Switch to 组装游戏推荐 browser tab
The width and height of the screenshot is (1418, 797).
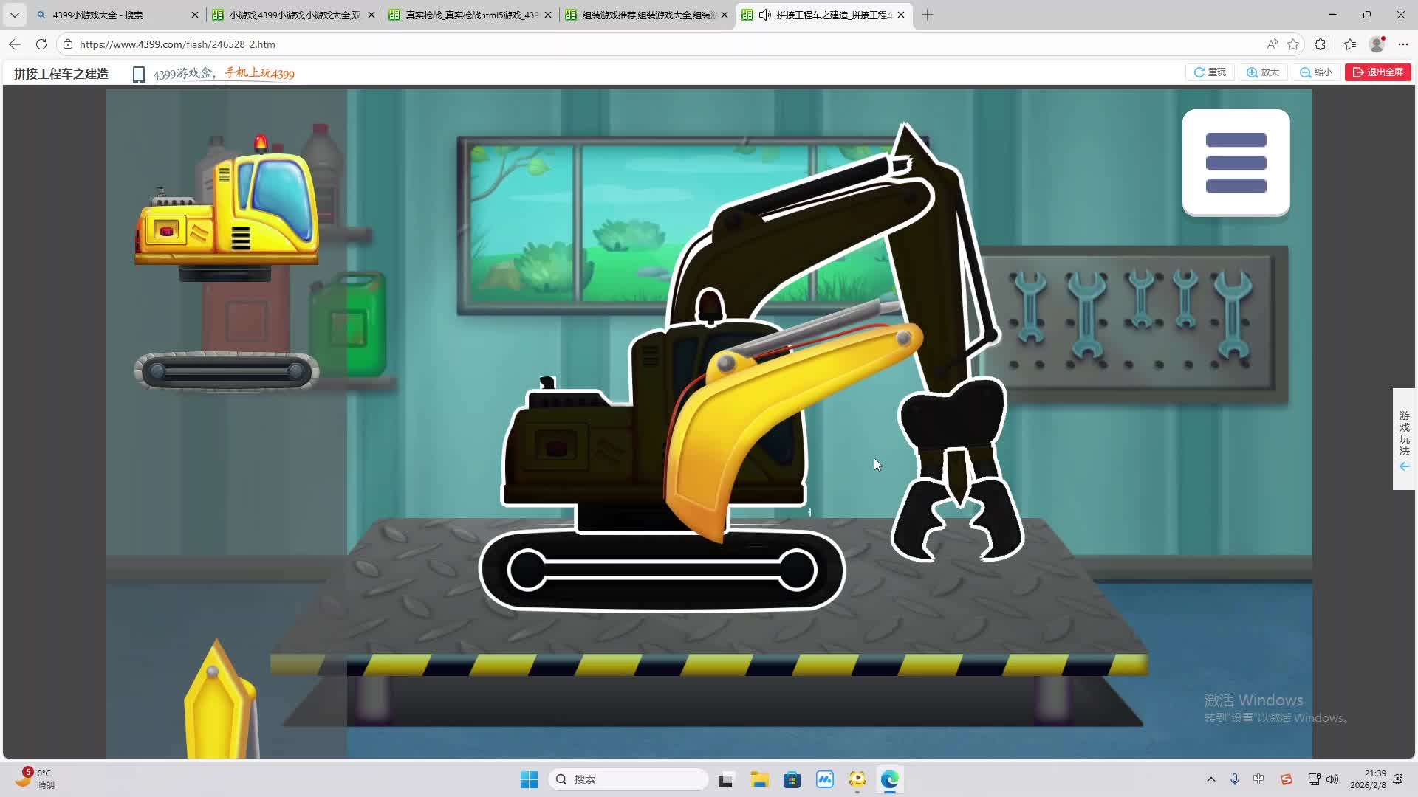tap(648, 15)
